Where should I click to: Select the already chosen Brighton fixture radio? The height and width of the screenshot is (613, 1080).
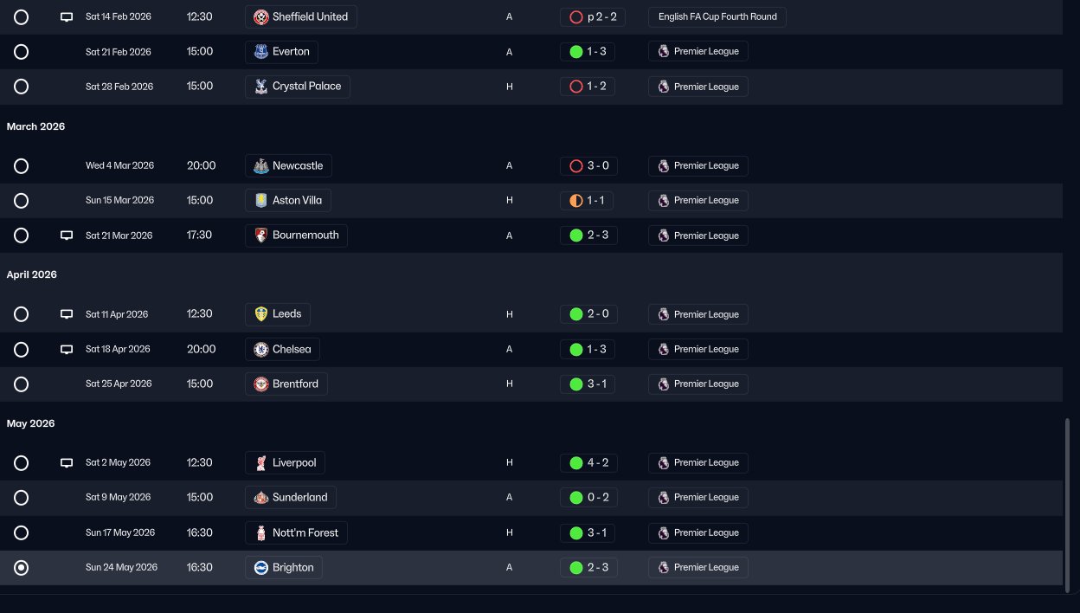22,568
